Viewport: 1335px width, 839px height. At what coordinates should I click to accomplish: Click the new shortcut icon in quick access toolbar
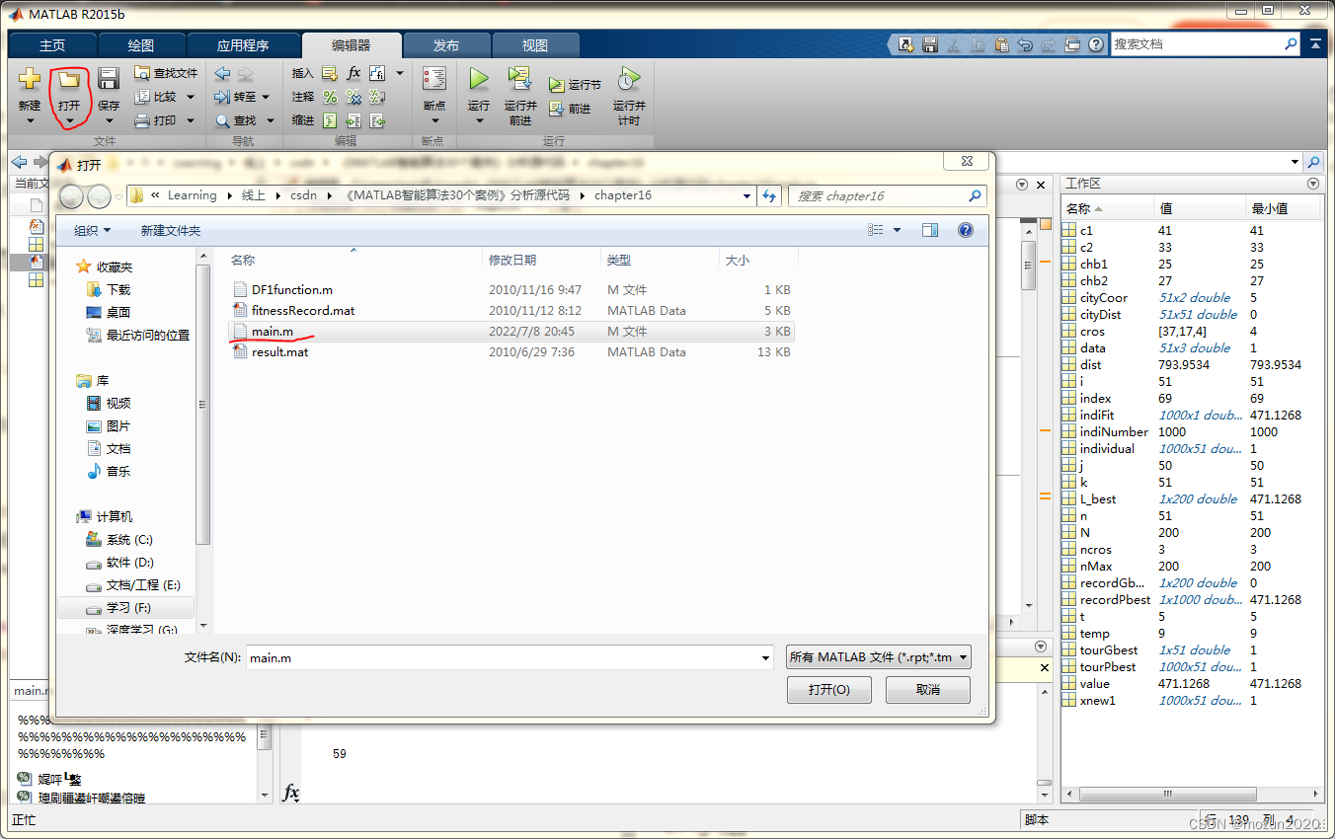(906, 44)
